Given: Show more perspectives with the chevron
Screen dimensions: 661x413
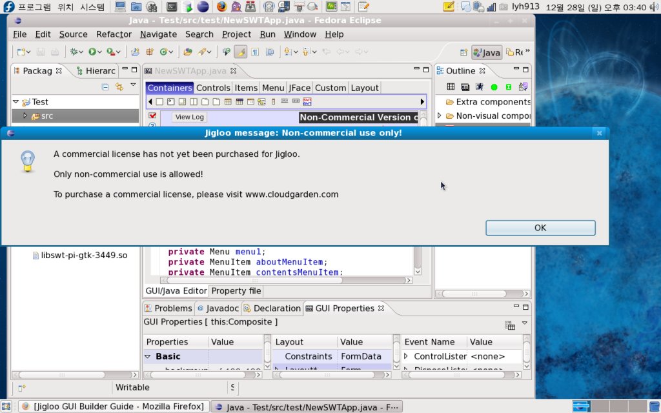Looking at the screenshot, I should click(527, 51).
